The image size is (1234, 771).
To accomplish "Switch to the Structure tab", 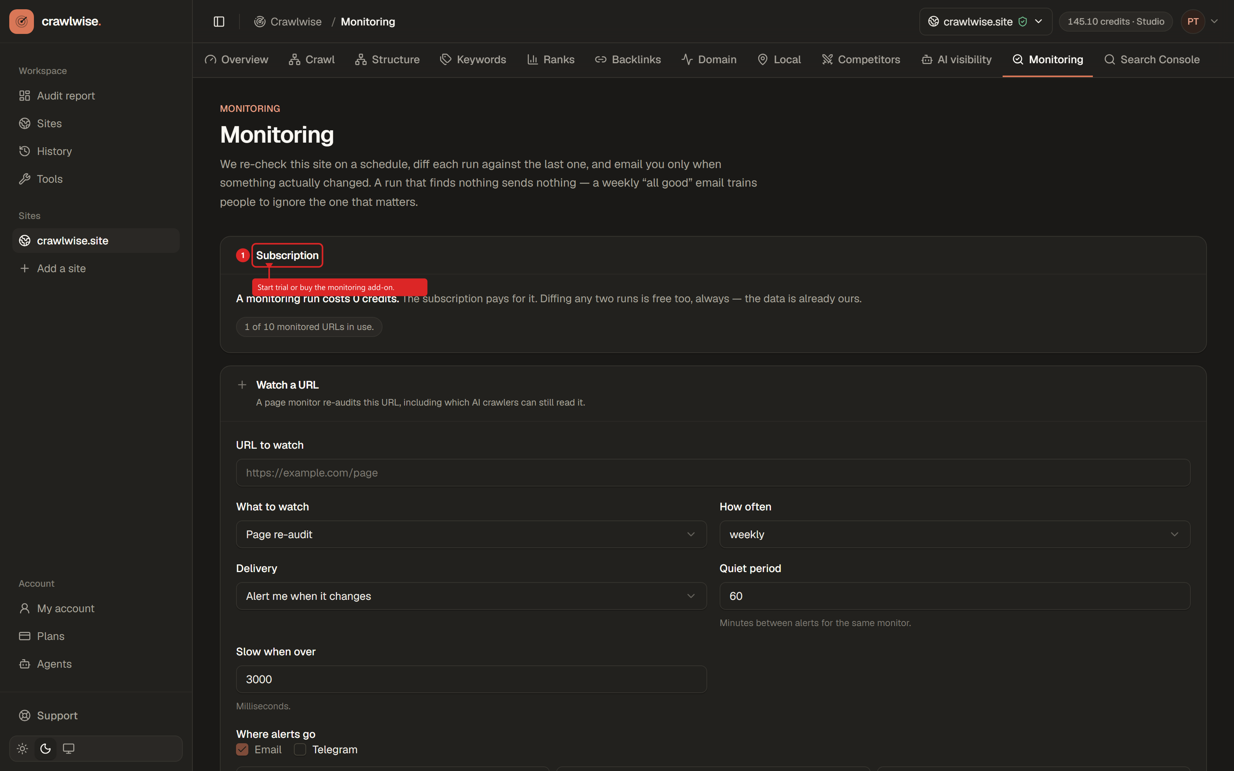I will click(x=388, y=60).
